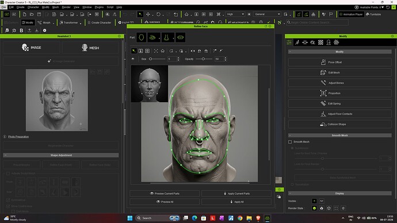Toggle the Animation Player button
Viewport: 397px width, 223px height.
350,14
